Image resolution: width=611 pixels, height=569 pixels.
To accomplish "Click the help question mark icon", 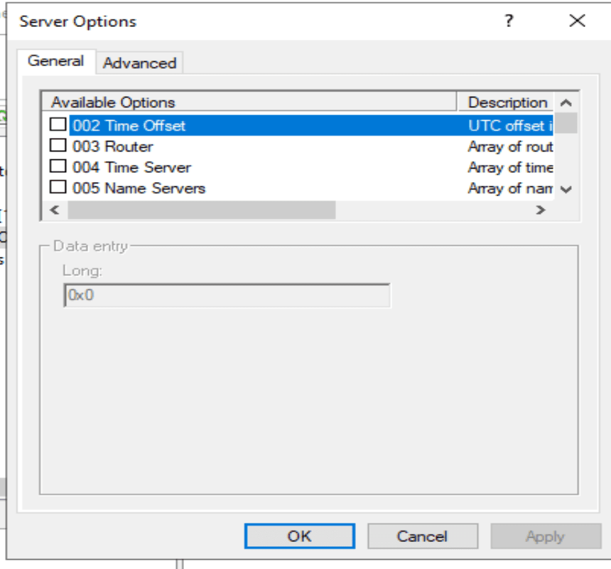I will pos(509,21).
